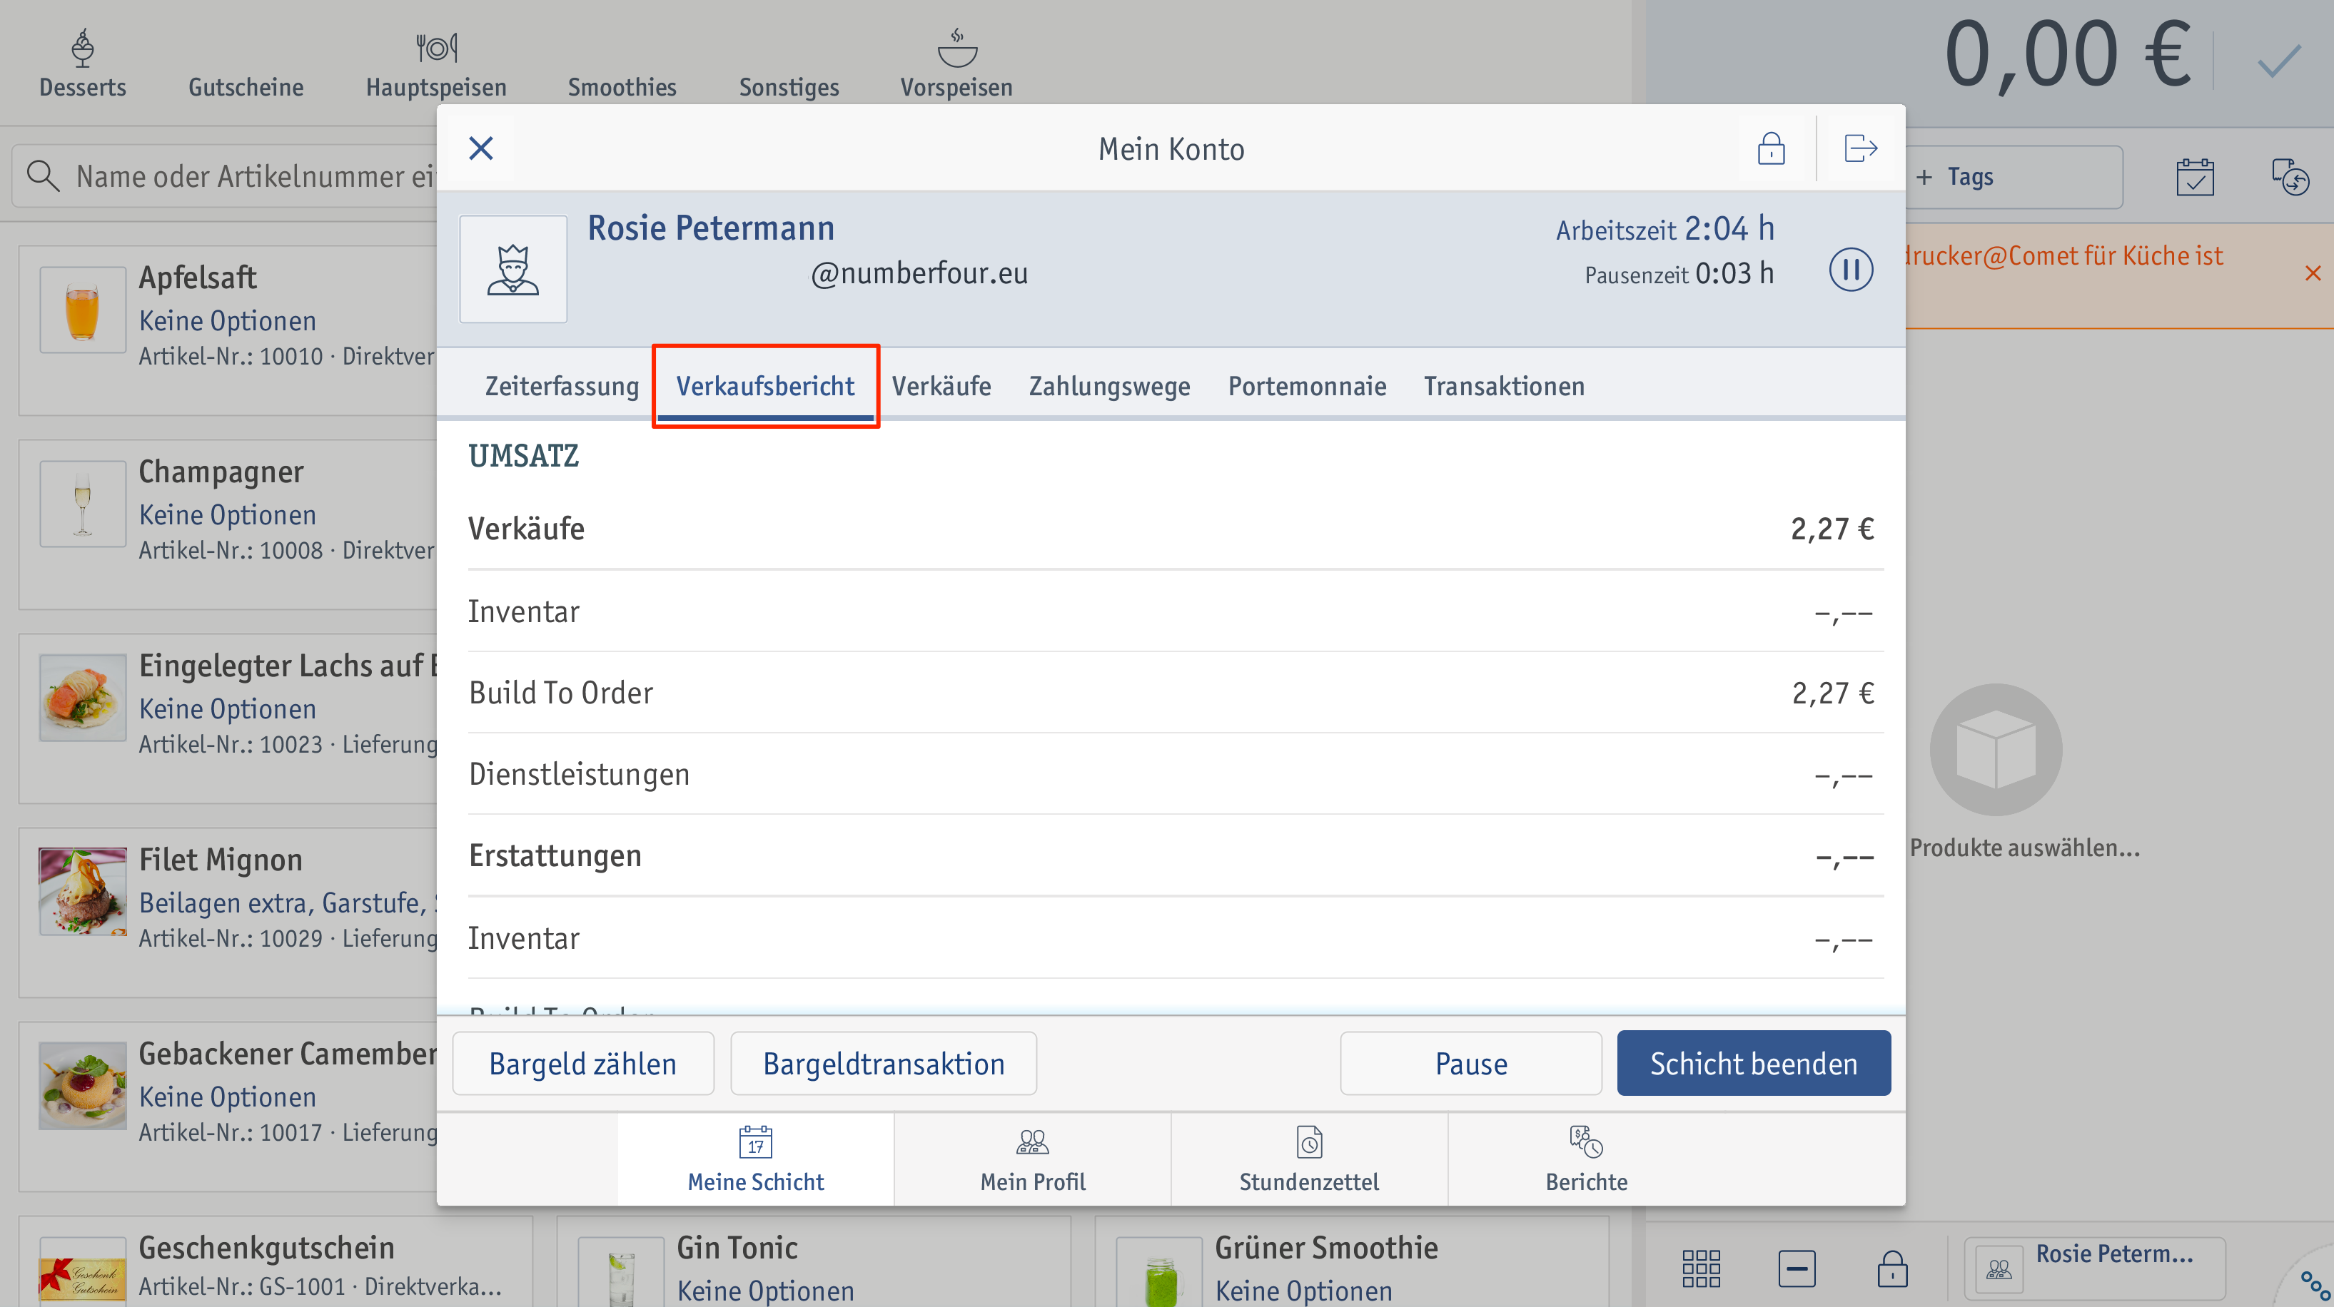
Task: Click the 0,00 € total amount
Action: point(2068,54)
